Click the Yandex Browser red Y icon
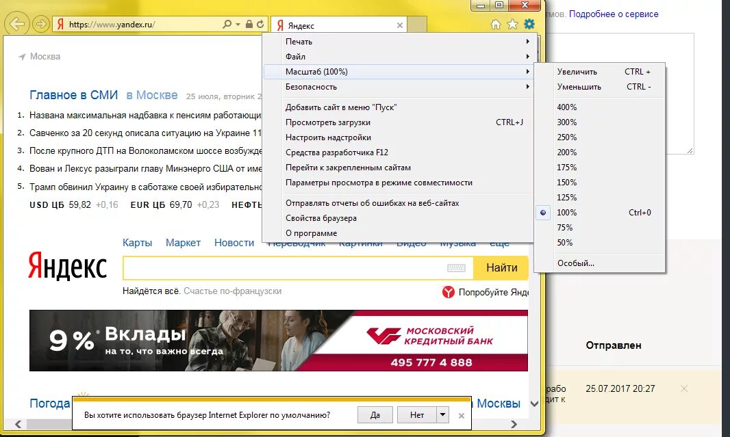730x437 pixels. tap(449, 292)
